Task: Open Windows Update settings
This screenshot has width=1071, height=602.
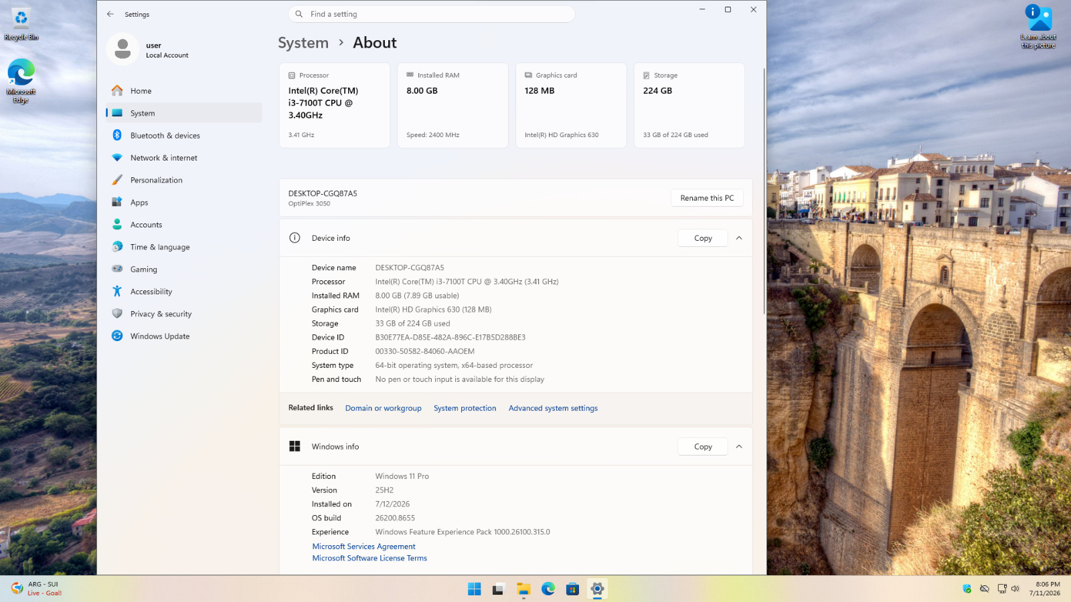Action: (x=183, y=336)
